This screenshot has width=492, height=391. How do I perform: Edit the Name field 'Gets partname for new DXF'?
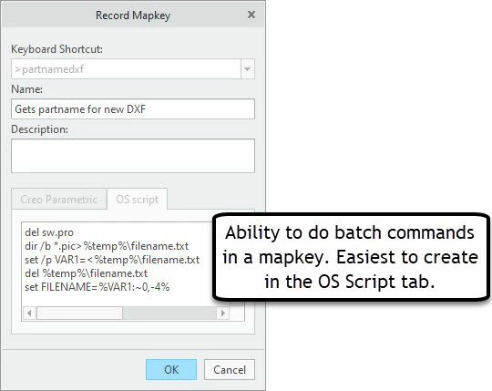(x=133, y=108)
